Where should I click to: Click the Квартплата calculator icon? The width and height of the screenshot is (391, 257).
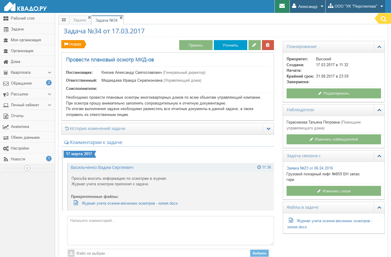tap(6, 73)
